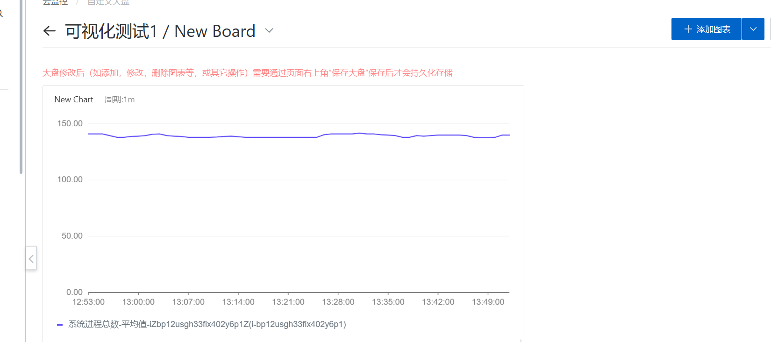The width and height of the screenshot is (771, 342).
Task: Click the 13:14:00 x-axis label
Action: click(x=238, y=302)
